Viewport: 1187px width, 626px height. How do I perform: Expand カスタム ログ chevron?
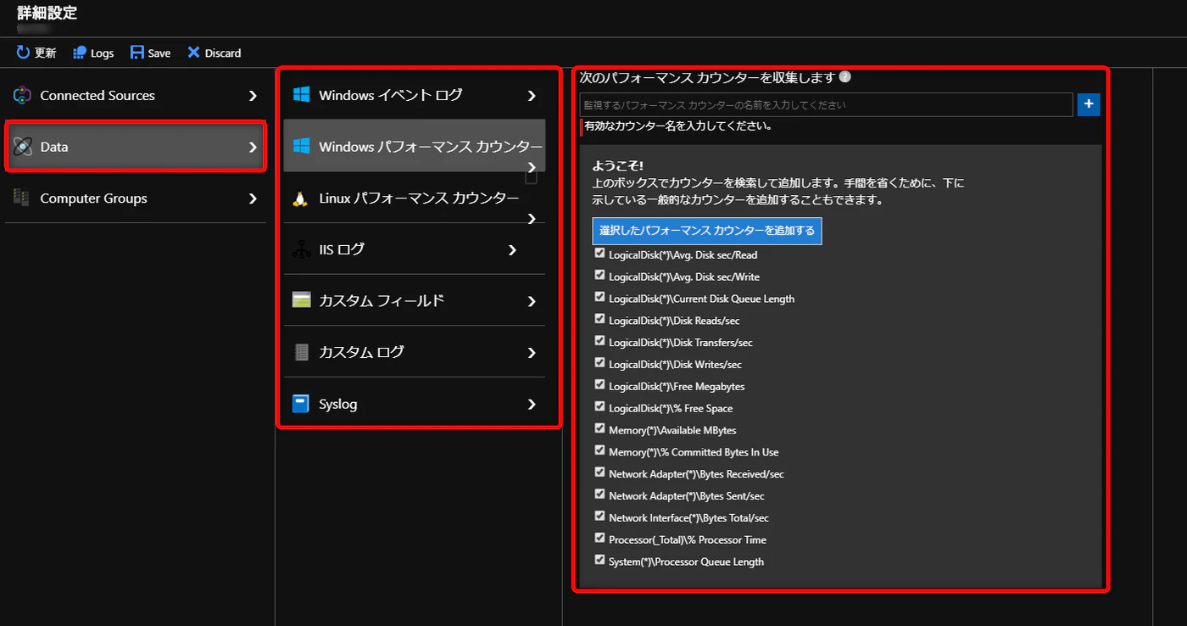(532, 353)
